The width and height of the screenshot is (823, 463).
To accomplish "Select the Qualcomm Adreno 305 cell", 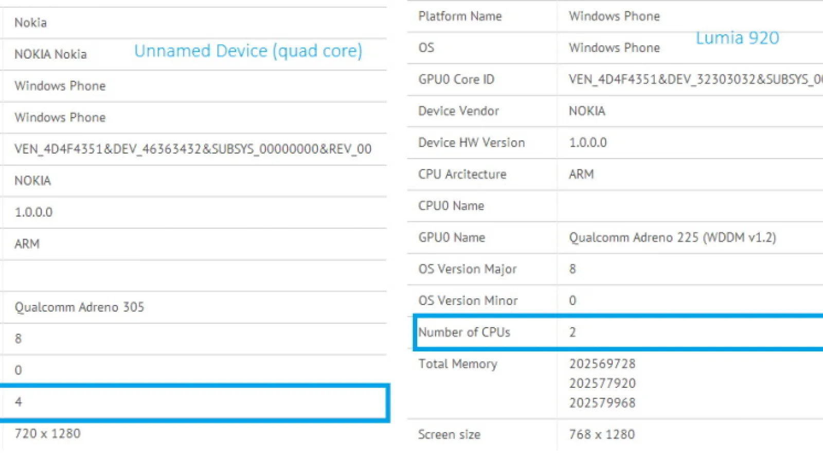I will click(x=79, y=307).
